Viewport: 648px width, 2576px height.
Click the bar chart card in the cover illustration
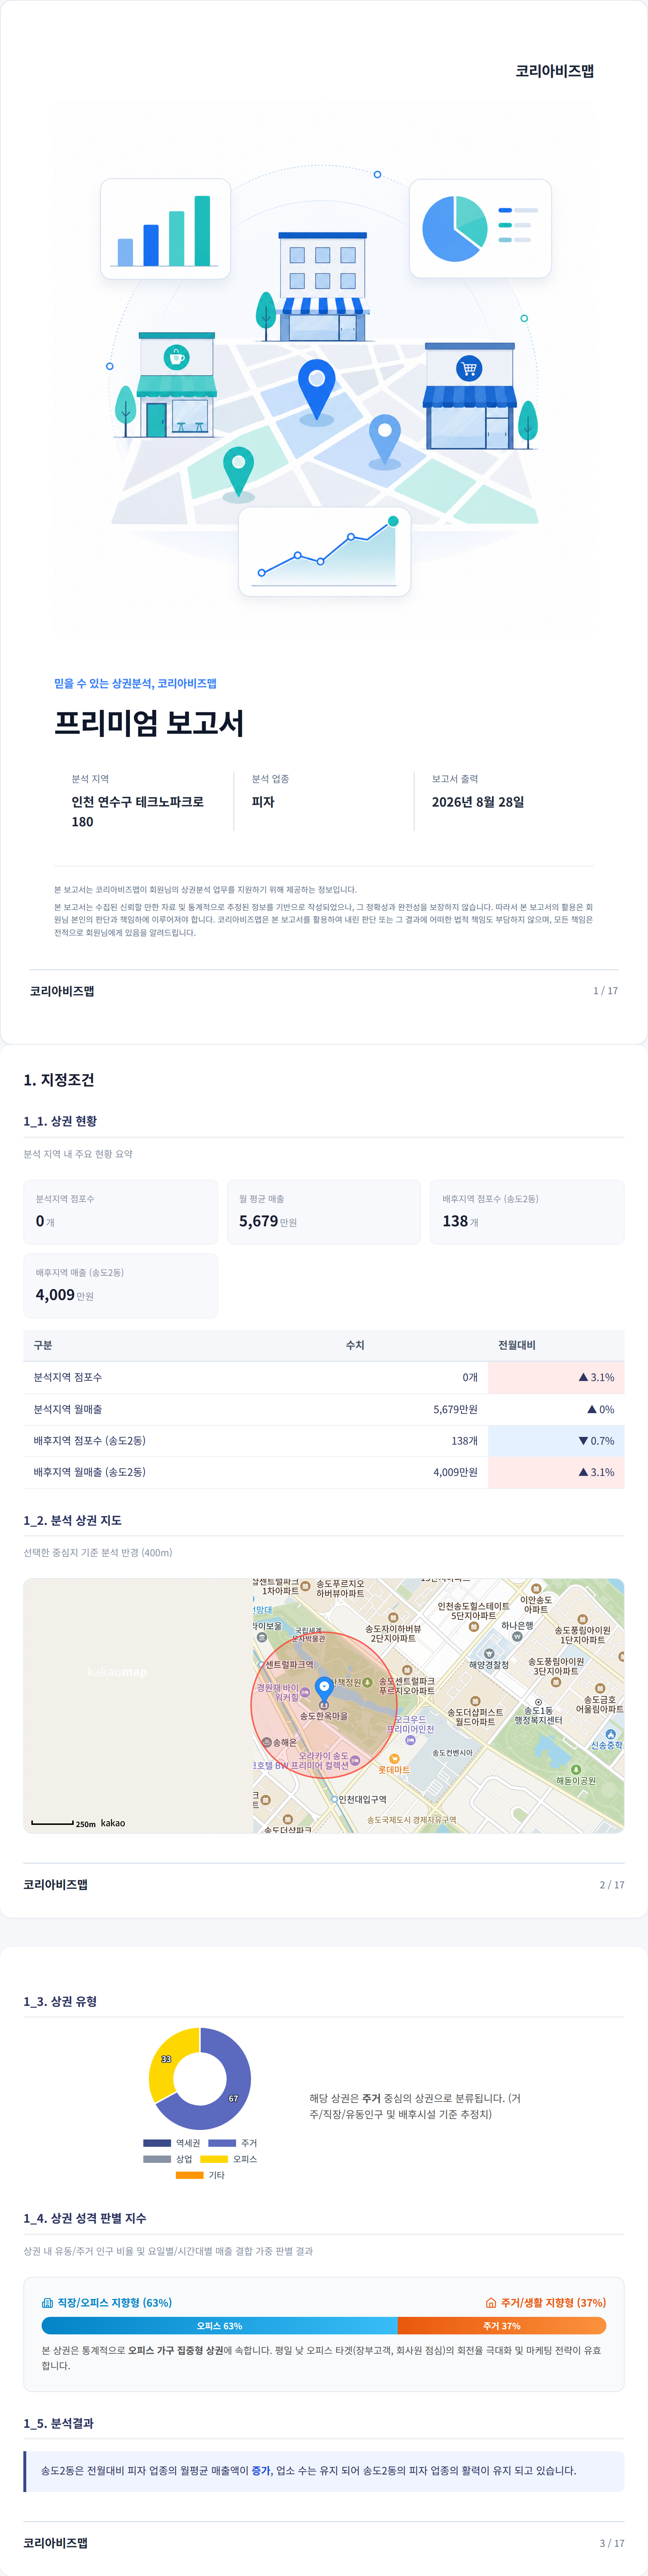click(165, 228)
